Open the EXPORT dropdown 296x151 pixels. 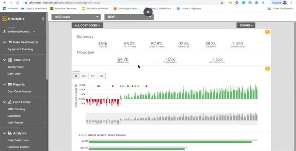click(x=246, y=25)
